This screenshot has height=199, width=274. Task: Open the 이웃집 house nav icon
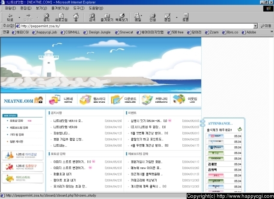179,99
